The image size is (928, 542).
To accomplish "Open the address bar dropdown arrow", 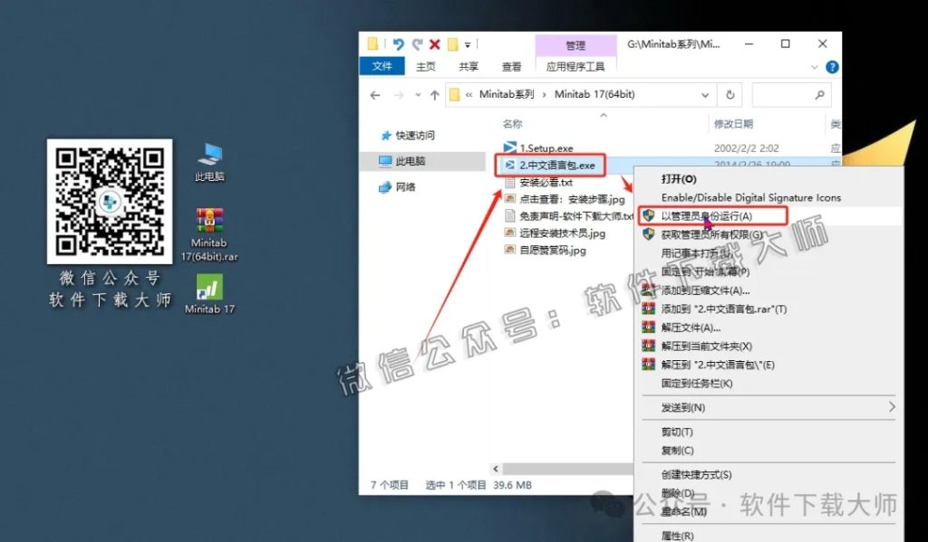I will (x=706, y=94).
